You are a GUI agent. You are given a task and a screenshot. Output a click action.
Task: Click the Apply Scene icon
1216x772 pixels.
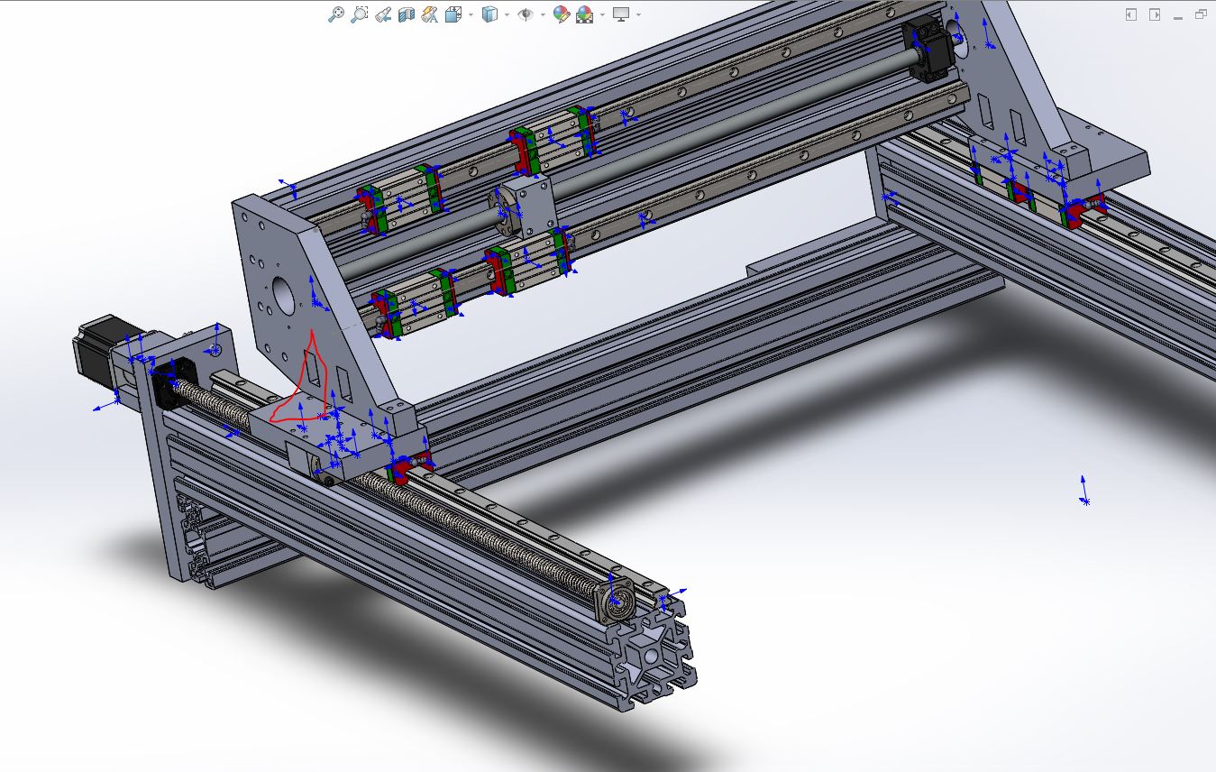coord(585,14)
